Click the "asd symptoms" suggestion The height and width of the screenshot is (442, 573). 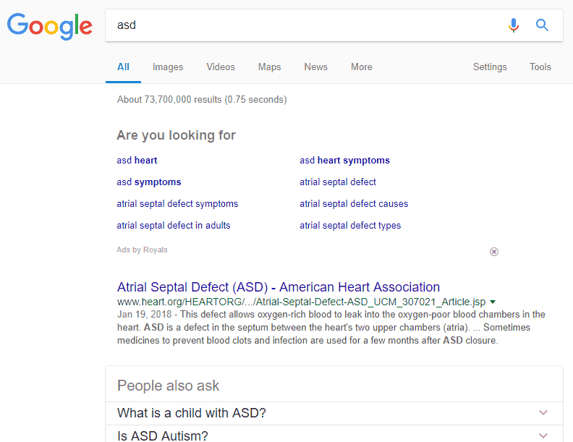point(149,182)
